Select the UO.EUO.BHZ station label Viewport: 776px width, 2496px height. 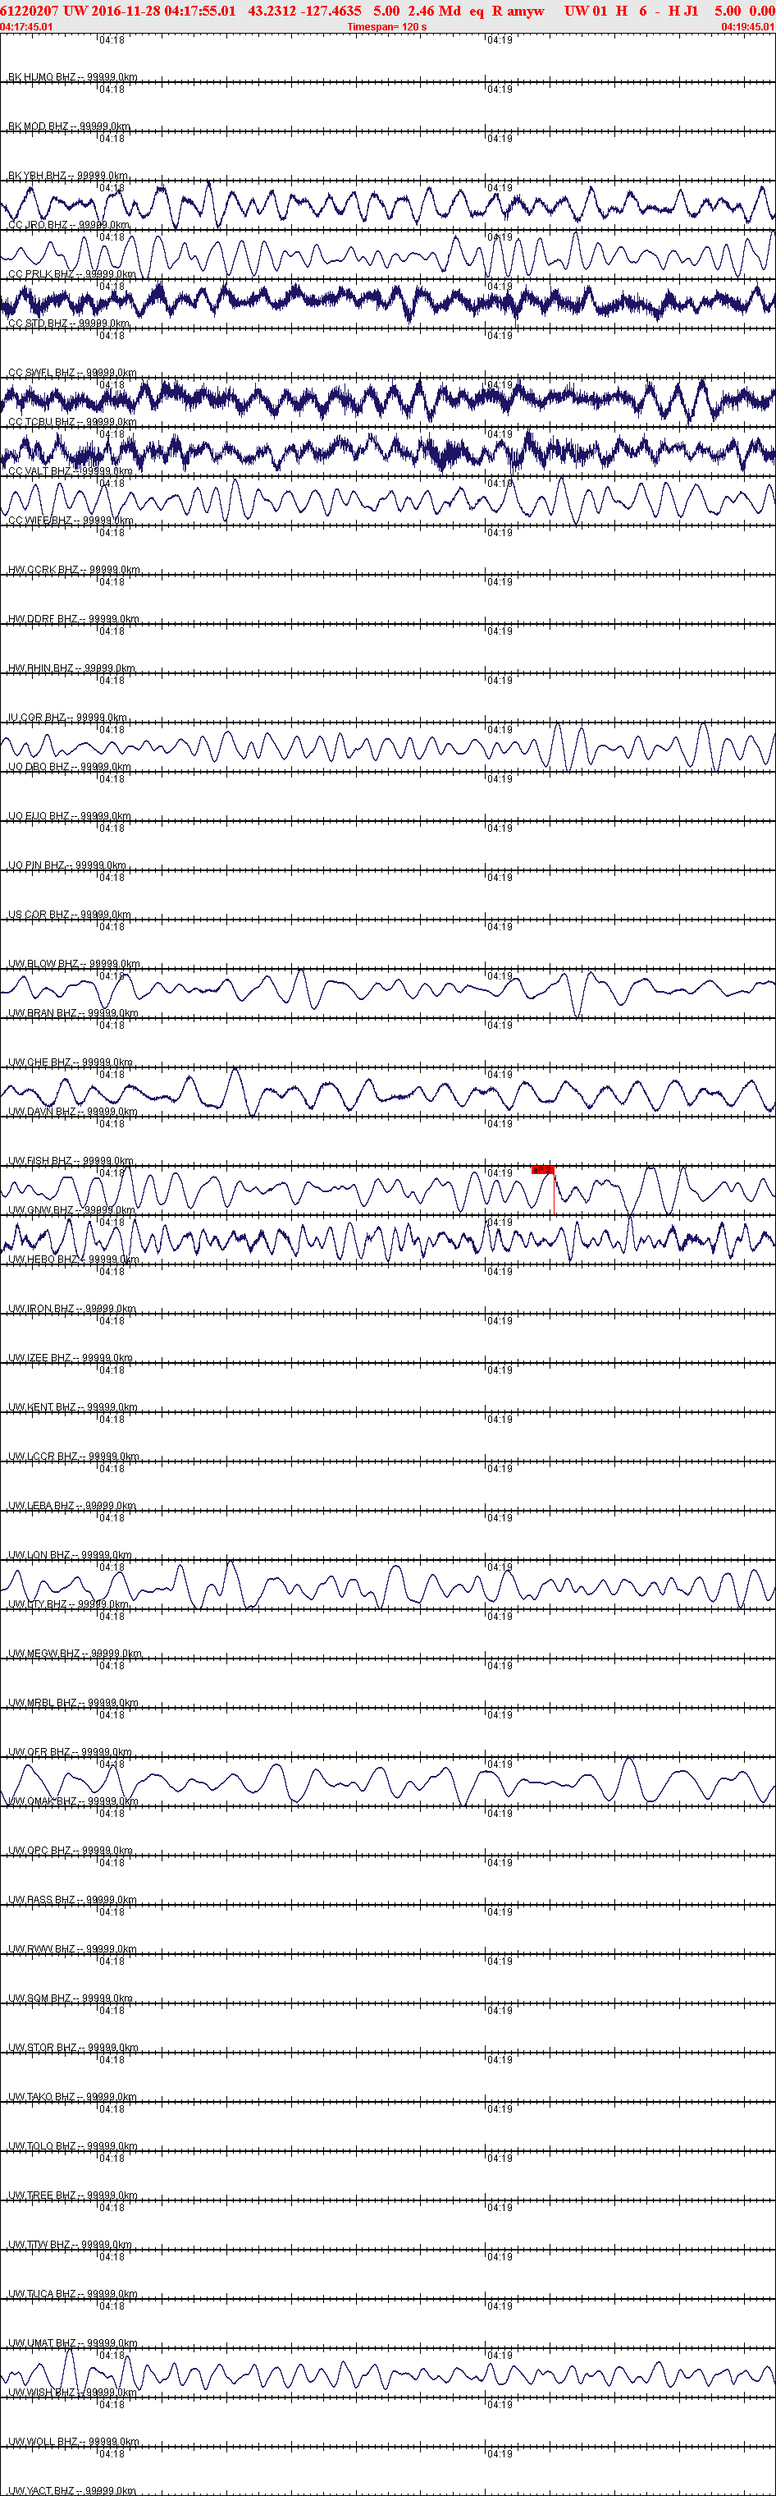point(70,817)
